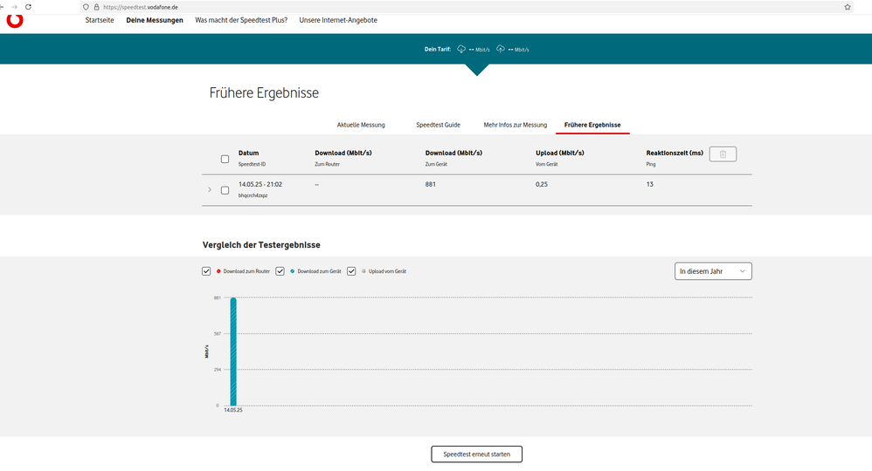
Task: Uncheck the Download zum Router checkbox
Action: coord(206,271)
